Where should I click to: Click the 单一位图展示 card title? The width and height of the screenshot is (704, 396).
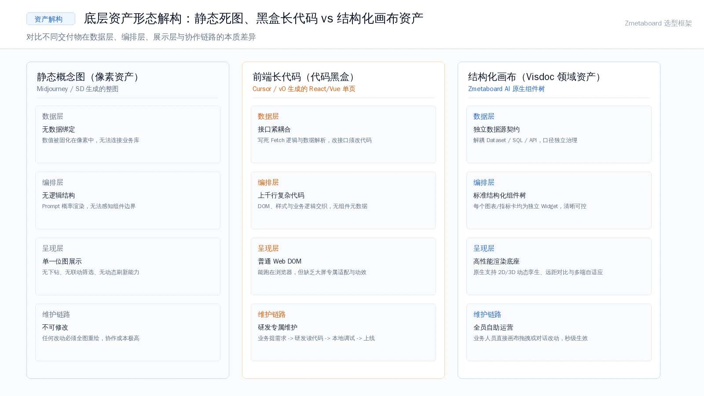[x=62, y=261]
